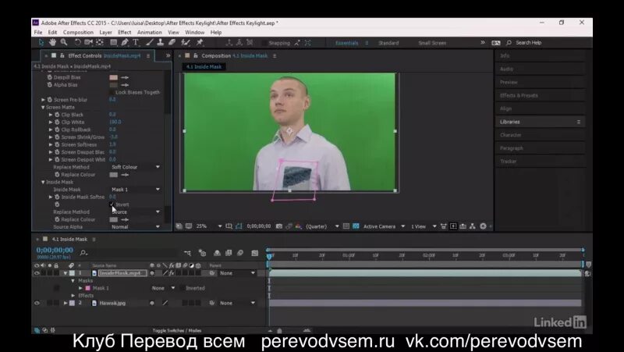Select the Brush tool
Screen dimensions: 624x352
click(x=150, y=42)
